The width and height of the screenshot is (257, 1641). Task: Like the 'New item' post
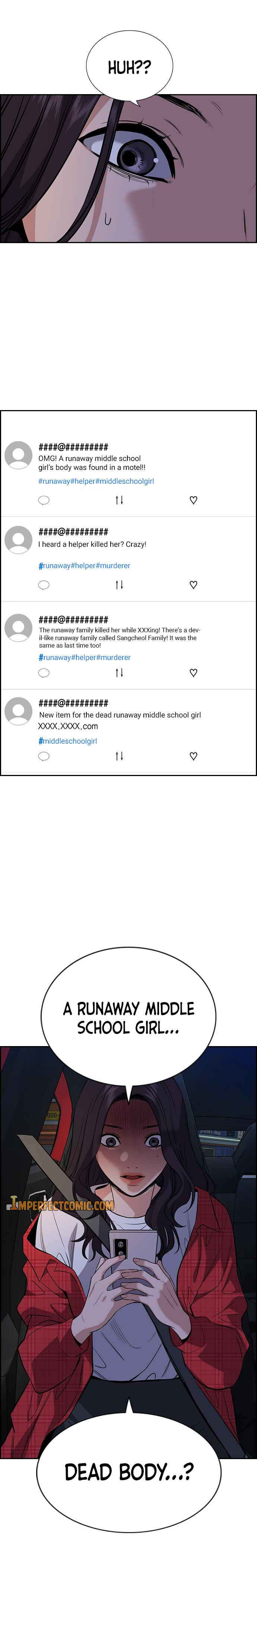194,756
